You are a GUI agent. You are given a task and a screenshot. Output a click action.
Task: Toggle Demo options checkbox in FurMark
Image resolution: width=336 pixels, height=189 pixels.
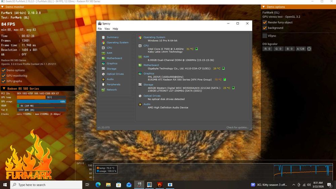click(3, 70)
